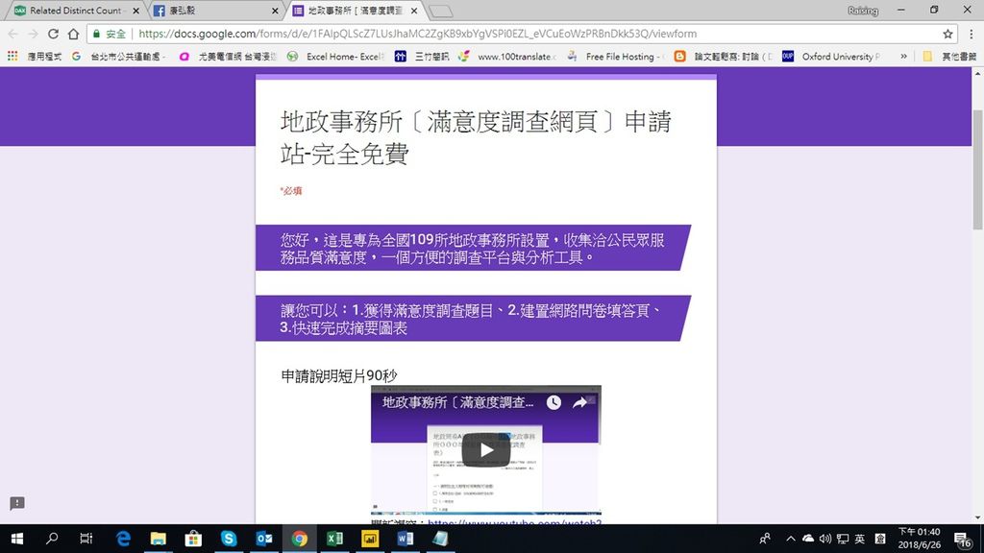Launch Microsoft Edge from the taskbar
This screenshot has width=984, height=553.
(x=123, y=539)
